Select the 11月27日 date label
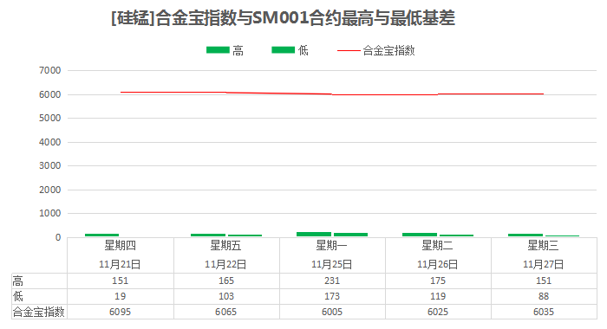The width and height of the screenshot is (607, 329). tap(543, 264)
